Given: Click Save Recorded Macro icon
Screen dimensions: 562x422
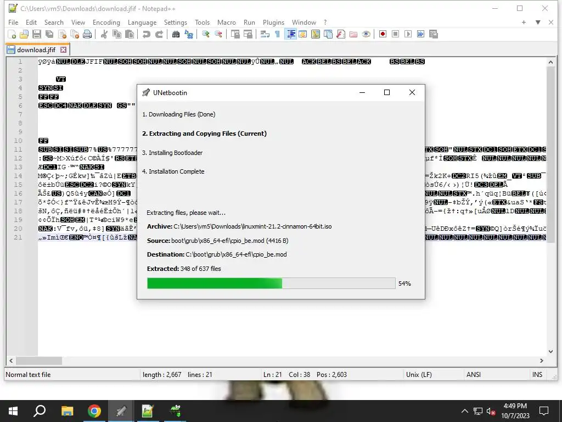Looking at the screenshot, I should click(434, 34).
